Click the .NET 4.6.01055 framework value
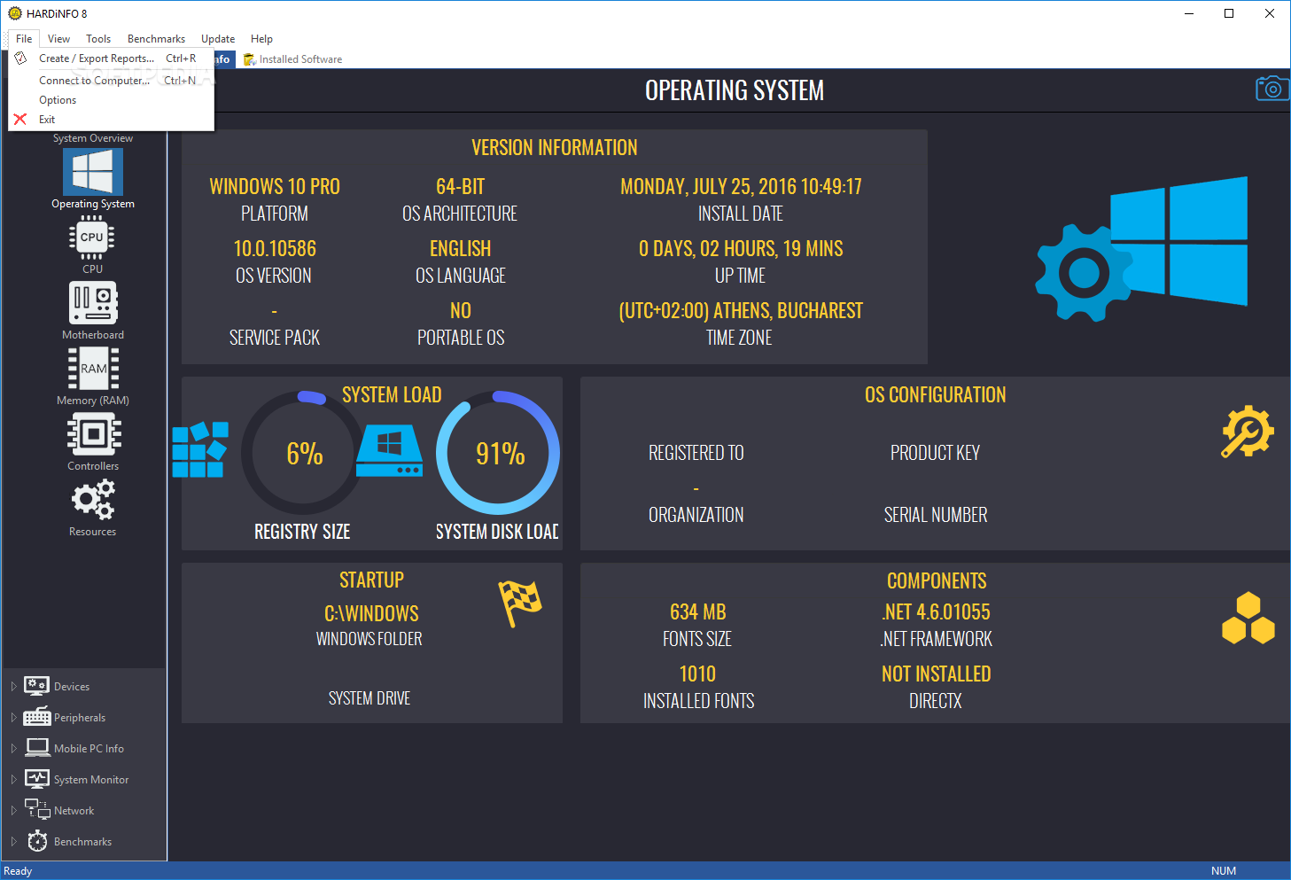The width and height of the screenshot is (1291, 880). 937,612
